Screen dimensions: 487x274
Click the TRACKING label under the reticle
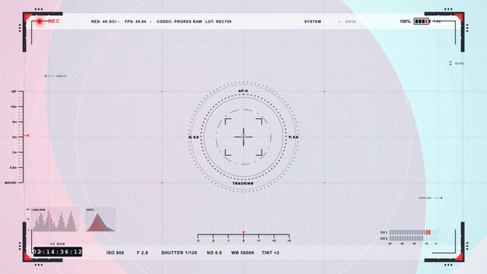pyautogui.click(x=243, y=183)
